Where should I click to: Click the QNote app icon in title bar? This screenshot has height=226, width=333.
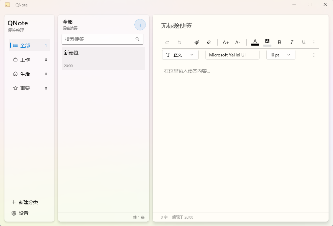coord(7,5)
